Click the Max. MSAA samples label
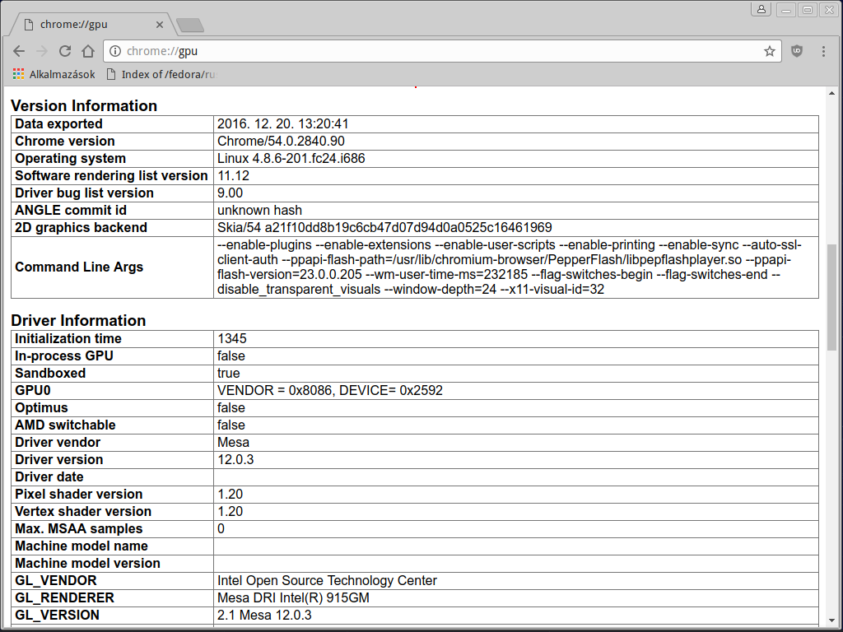 [78, 528]
